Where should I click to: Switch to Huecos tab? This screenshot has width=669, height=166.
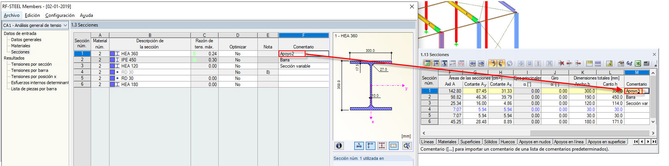(508, 142)
